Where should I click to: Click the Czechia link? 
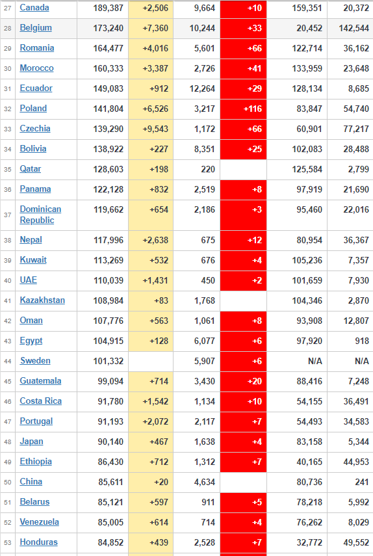35,129
